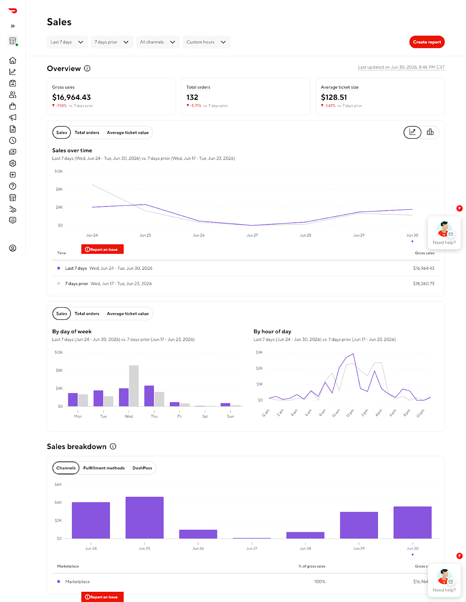The height and width of the screenshot is (602, 466).
Task: Click the Jun 25 bar in Sales breakdown
Action: pos(144,518)
